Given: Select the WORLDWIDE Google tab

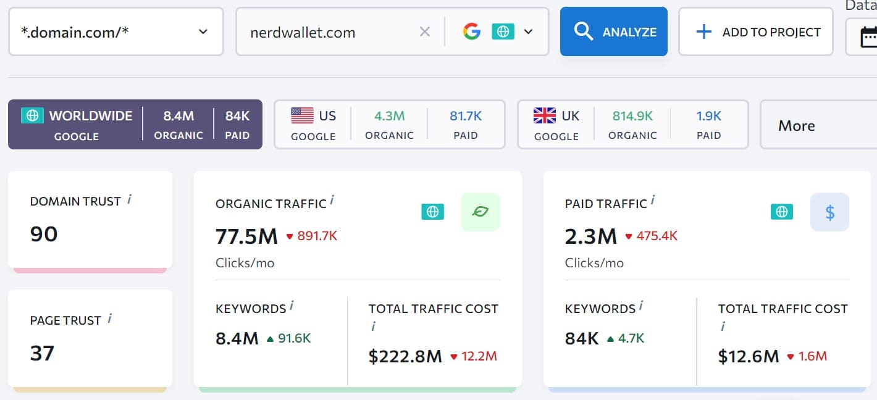Looking at the screenshot, I should 135,124.
